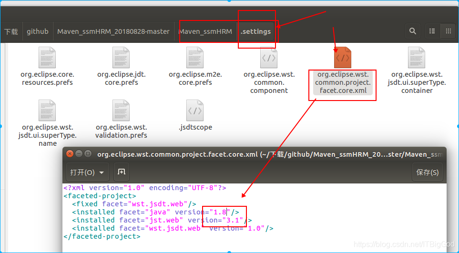Click file name org.eclipse.wst.jsdt.ui.superType.name
Image resolution: width=459 pixels, height=253 pixels.
(x=47, y=135)
